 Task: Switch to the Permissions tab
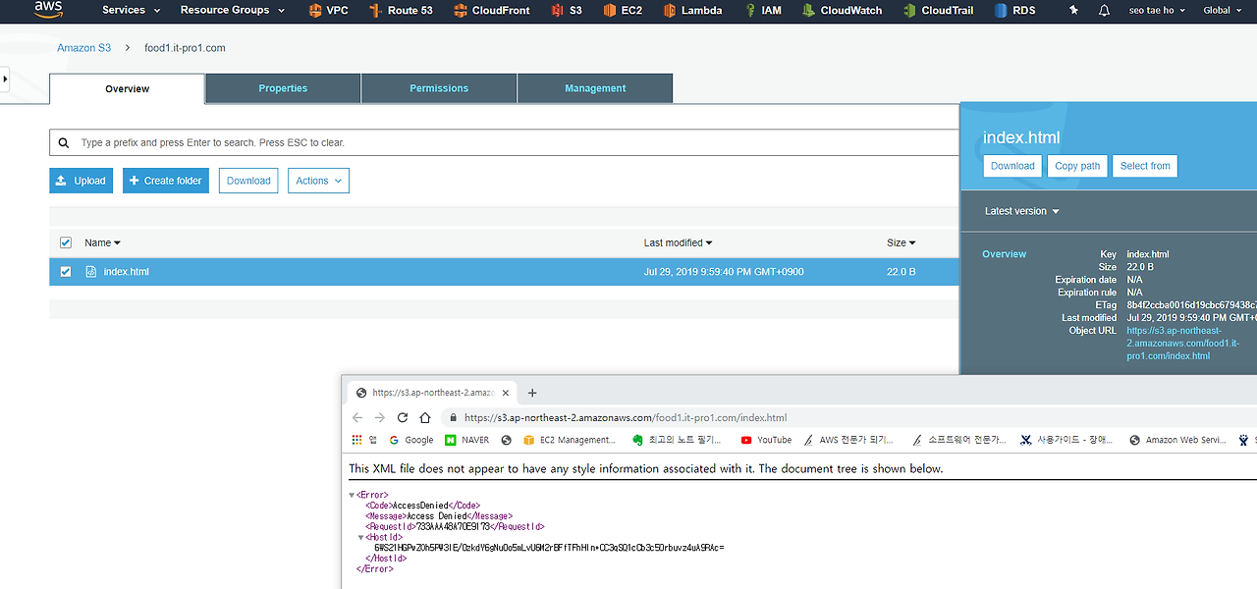click(439, 88)
